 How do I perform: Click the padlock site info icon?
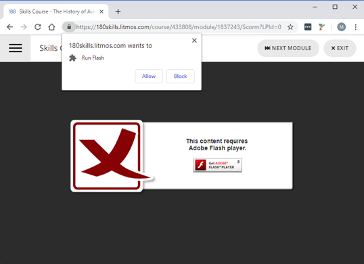[x=69, y=27]
